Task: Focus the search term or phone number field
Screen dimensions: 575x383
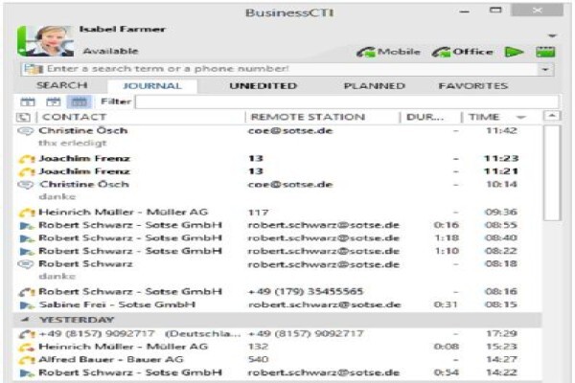Action: [287, 69]
